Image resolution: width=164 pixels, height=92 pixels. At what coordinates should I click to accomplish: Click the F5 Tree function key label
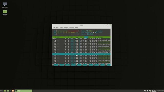point(78,65)
